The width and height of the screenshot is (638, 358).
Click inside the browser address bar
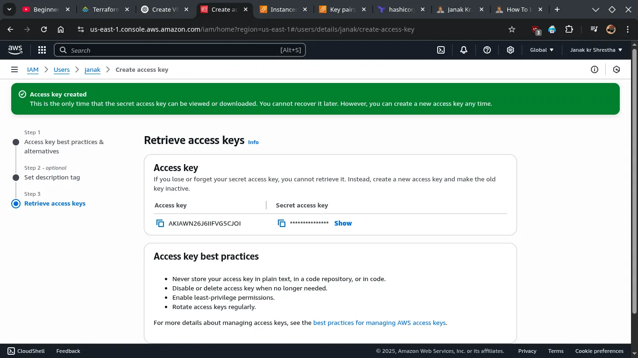pos(252,29)
